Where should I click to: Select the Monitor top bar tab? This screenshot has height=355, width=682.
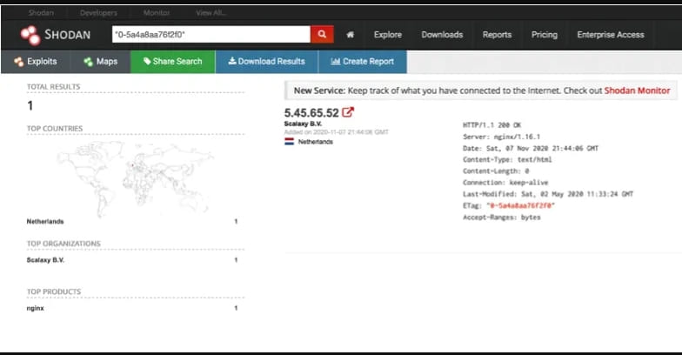(x=157, y=12)
